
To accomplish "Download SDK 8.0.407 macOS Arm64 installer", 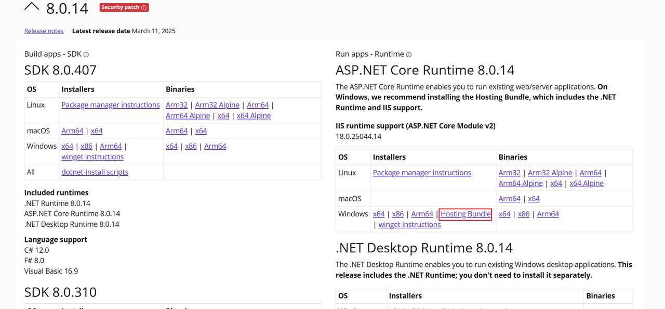I will 72,131.
